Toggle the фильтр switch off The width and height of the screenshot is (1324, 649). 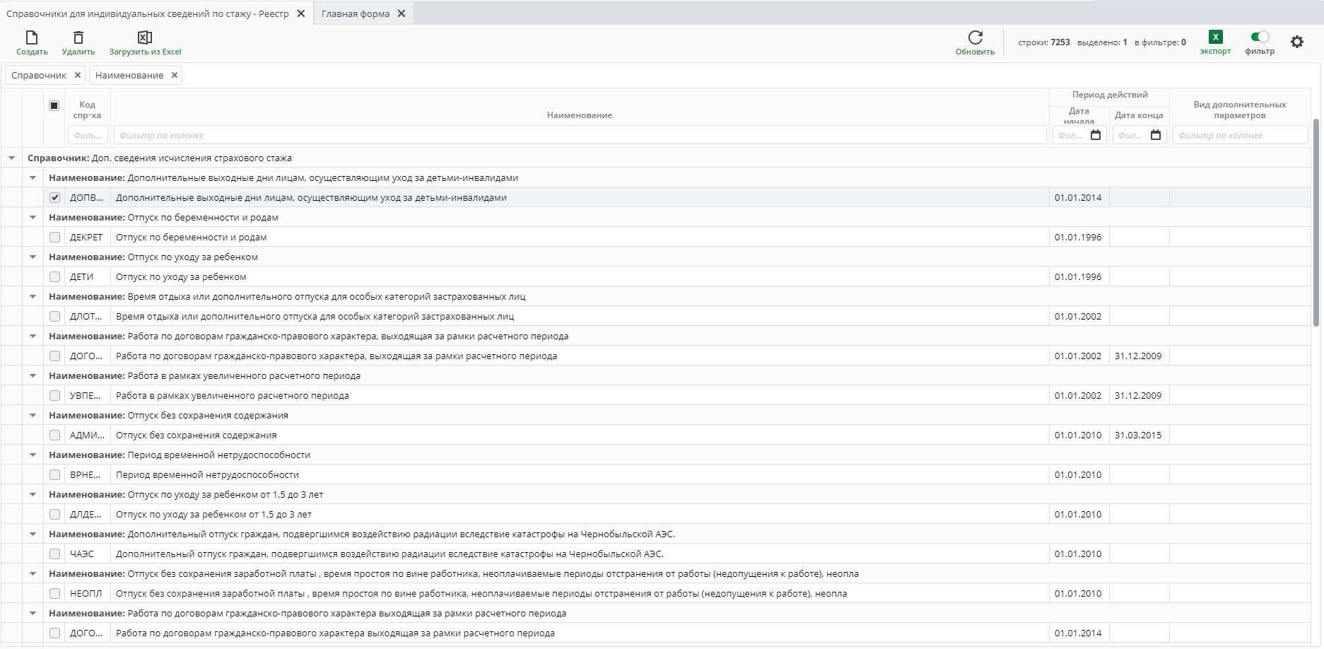pyautogui.click(x=1260, y=37)
